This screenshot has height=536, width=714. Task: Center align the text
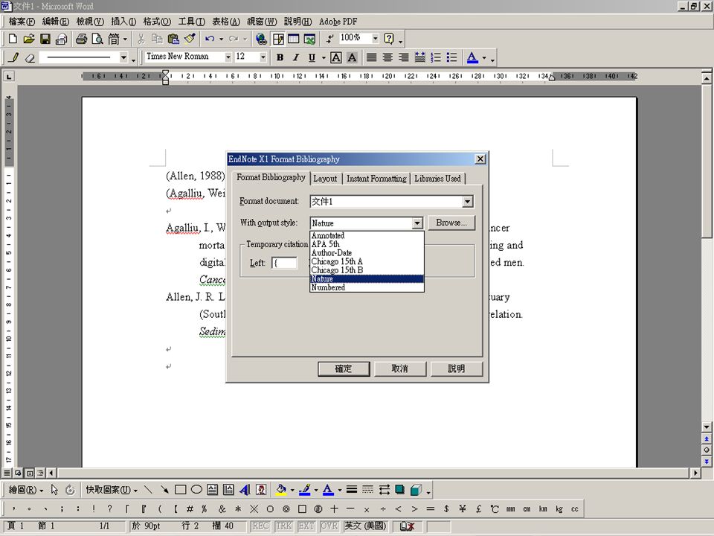click(387, 57)
